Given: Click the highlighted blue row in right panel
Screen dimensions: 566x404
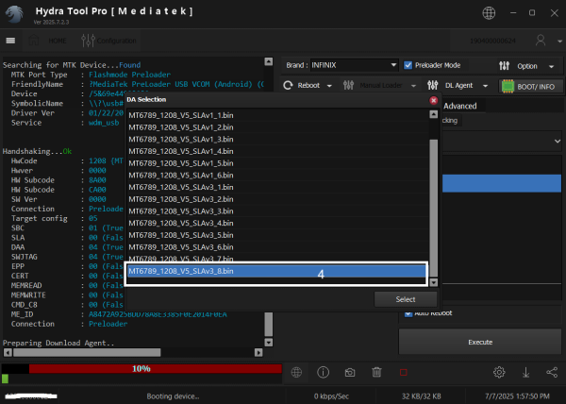Looking at the screenshot, I should [502, 183].
